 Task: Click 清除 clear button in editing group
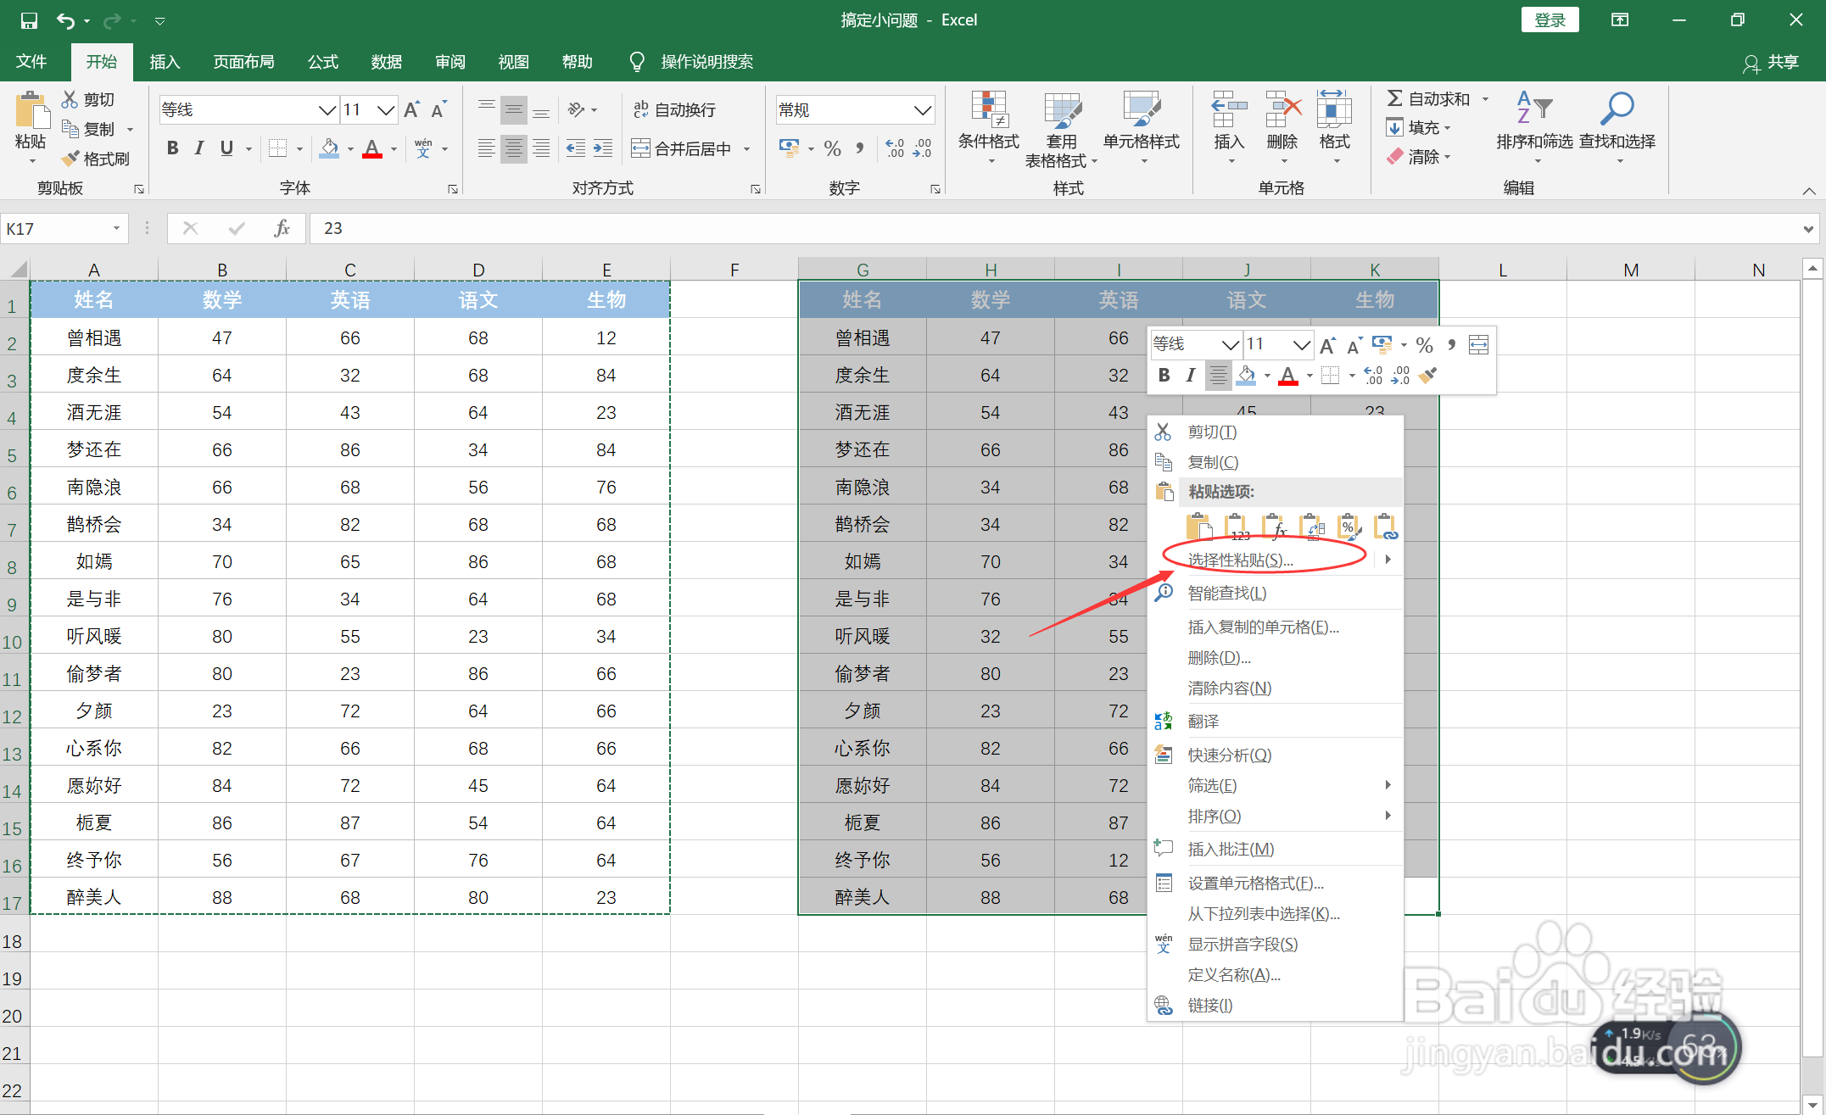click(1418, 157)
